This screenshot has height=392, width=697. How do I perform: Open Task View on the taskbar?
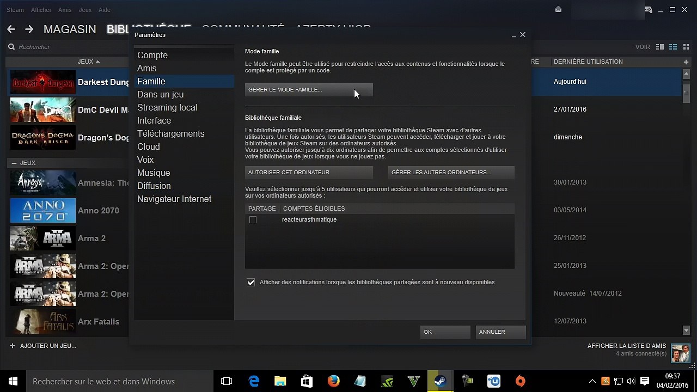[227, 381]
